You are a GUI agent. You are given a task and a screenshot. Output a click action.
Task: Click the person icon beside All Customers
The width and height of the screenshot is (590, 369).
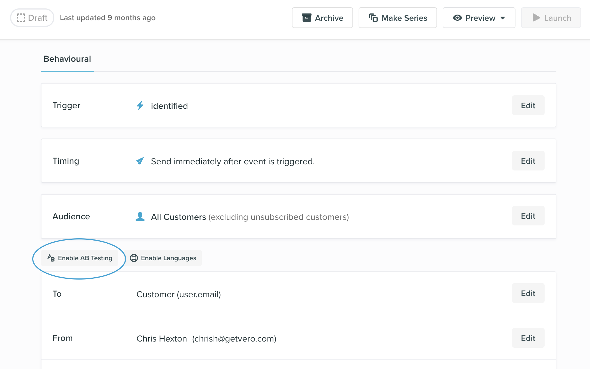140,216
